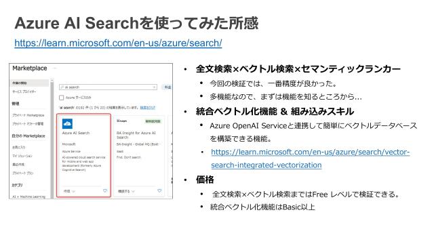Open プライベート オファーの管理 sidebar item
The height and width of the screenshot is (244, 434).
[x=28, y=123]
